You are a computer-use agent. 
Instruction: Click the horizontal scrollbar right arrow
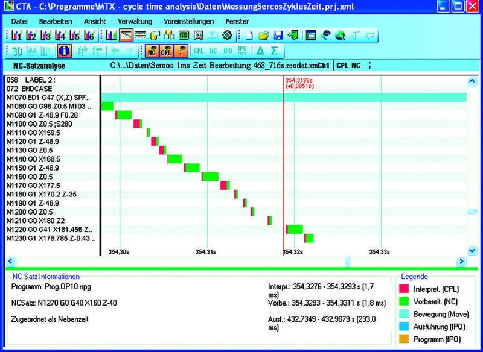click(x=461, y=261)
